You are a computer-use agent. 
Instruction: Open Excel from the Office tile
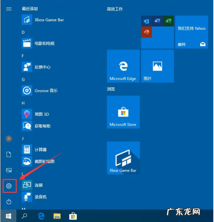point(168,21)
